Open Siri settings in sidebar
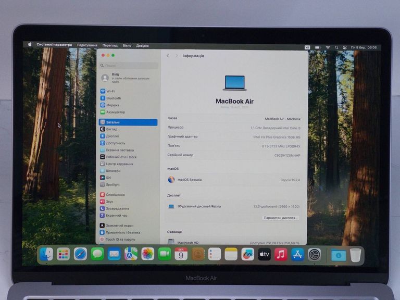Screen dimensions: 400x300 105,178
